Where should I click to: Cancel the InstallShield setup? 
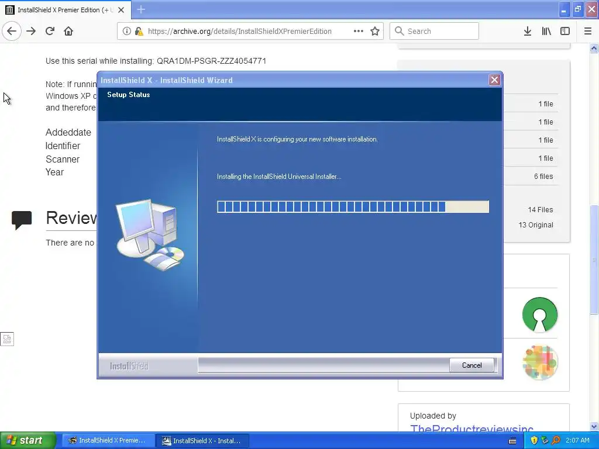(x=472, y=365)
